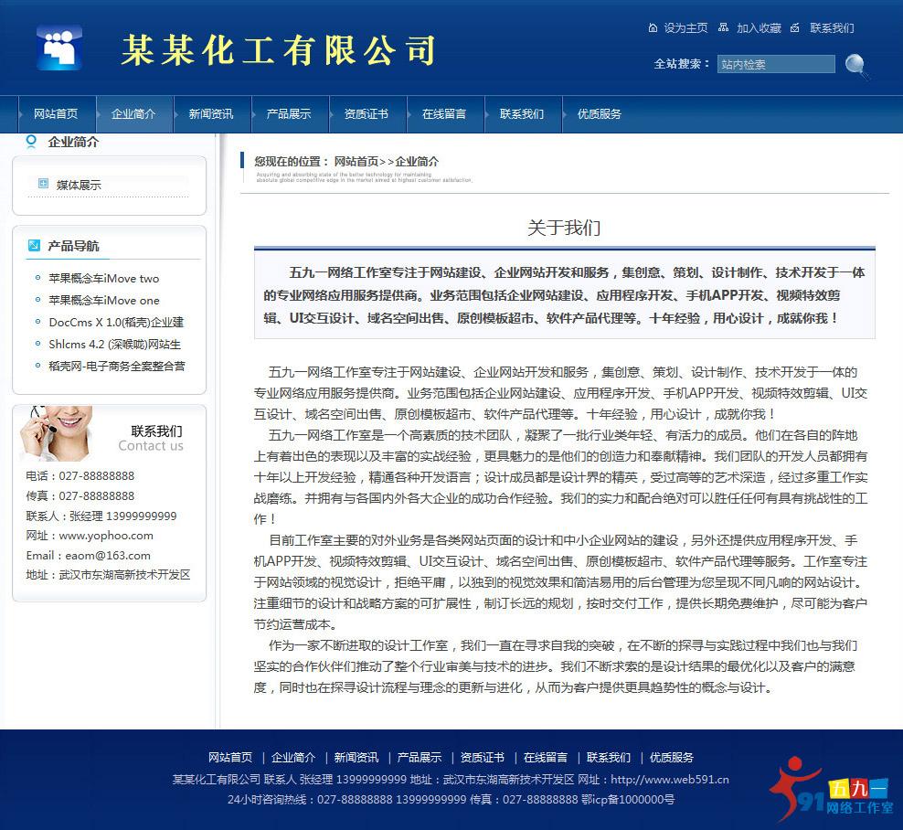
Task: Click the blue arrow icon beside 产品导航
Action: (x=35, y=245)
